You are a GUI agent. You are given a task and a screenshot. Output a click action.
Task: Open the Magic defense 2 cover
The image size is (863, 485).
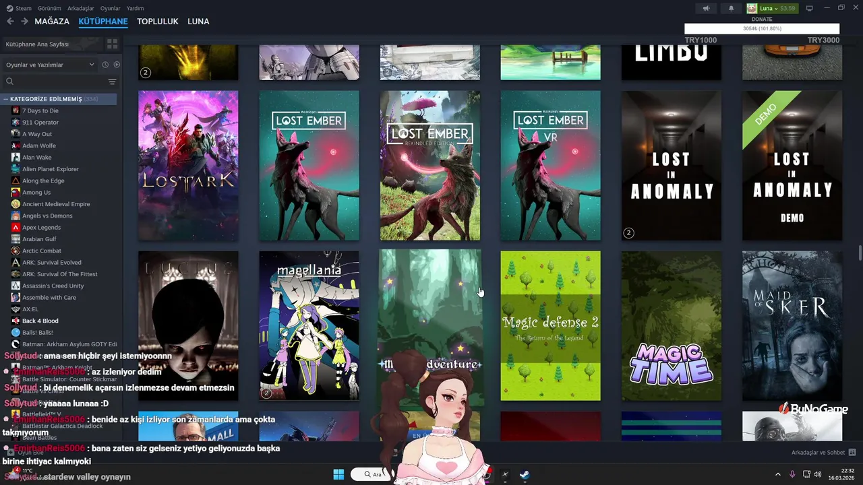click(x=550, y=326)
